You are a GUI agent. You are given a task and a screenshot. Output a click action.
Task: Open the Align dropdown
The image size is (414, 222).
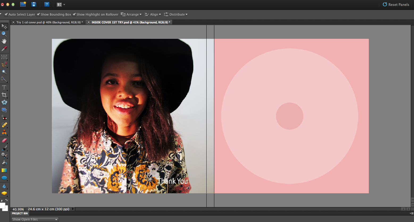point(153,14)
